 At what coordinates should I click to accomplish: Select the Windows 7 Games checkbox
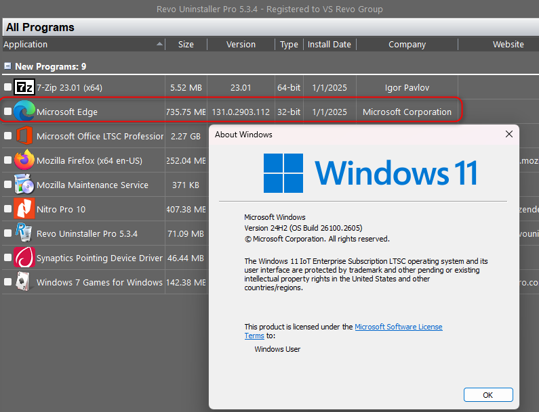pyautogui.click(x=7, y=282)
